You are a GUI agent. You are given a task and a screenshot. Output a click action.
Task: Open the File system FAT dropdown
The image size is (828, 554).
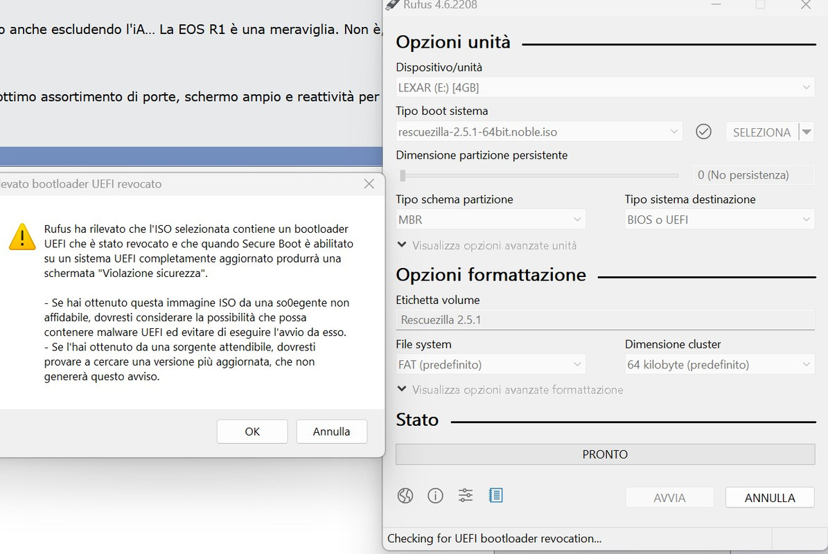point(491,364)
